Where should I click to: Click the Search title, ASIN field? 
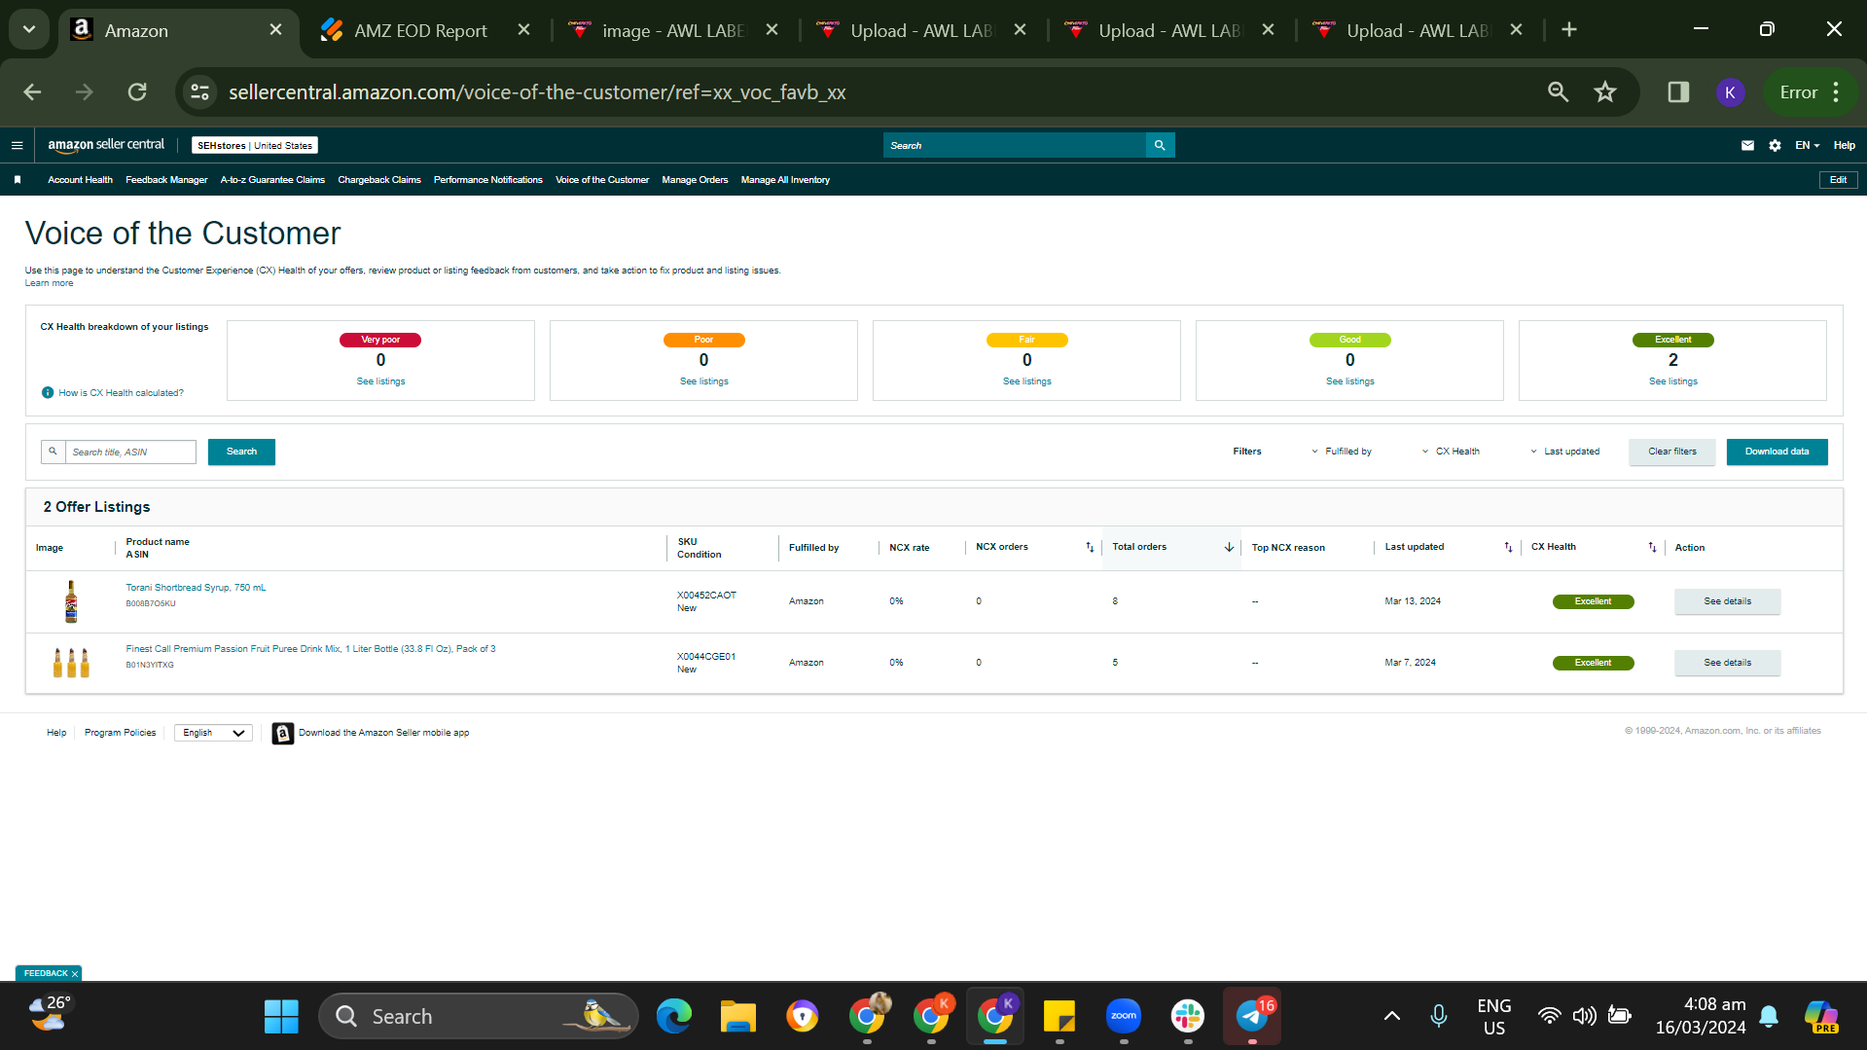pyautogui.click(x=130, y=452)
